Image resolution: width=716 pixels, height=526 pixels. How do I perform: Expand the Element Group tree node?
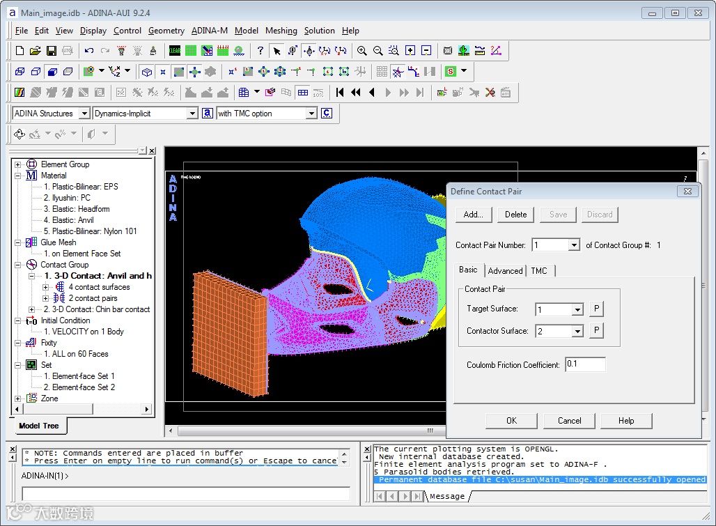(18, 164)
